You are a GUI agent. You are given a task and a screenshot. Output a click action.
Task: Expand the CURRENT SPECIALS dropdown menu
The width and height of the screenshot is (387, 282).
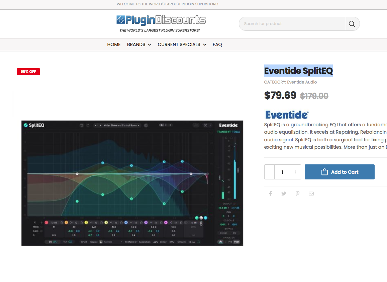coord(182,45)
